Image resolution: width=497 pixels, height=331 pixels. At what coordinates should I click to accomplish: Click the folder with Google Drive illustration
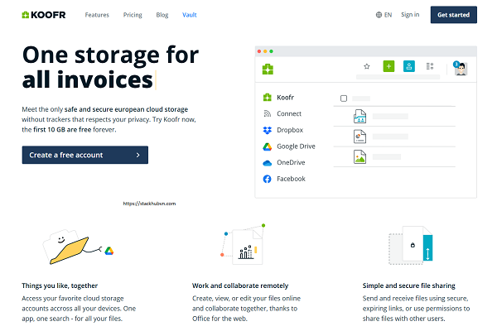click(x=78, y=247)
